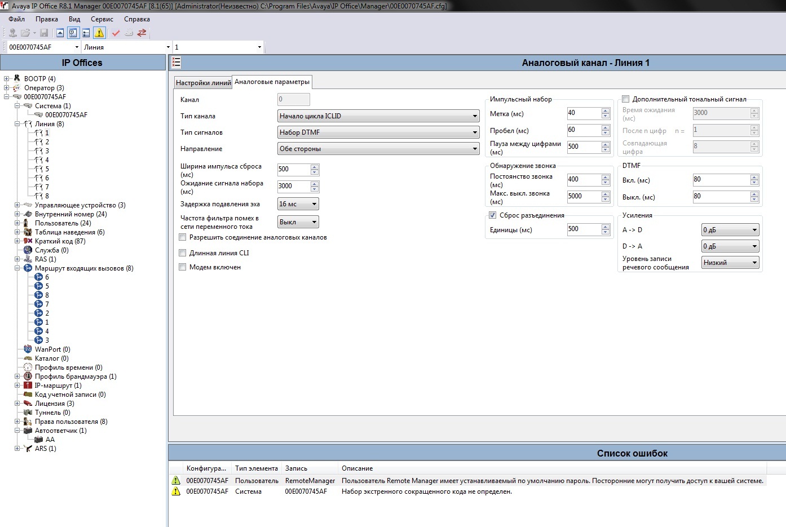Click the red arrows connect-to icon

pyautogui.click(x=142, y=33)
